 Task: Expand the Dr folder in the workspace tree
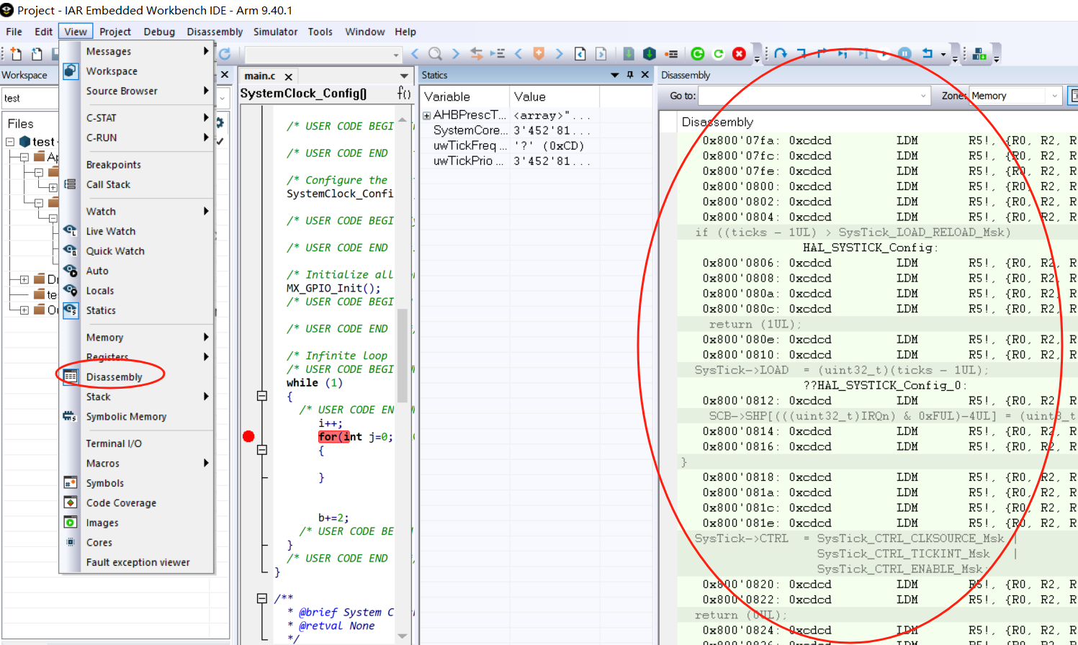24,279
